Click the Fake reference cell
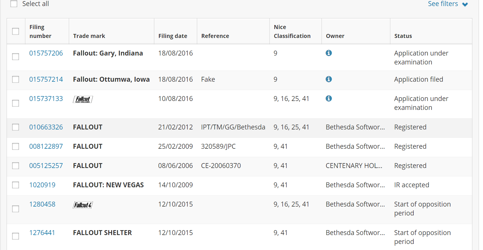Screen dimensions: 483x250 click(x=208, y=79)
